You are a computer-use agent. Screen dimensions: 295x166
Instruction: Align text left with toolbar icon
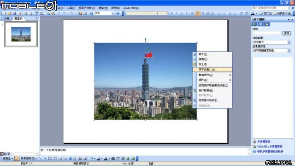point(193,13)
